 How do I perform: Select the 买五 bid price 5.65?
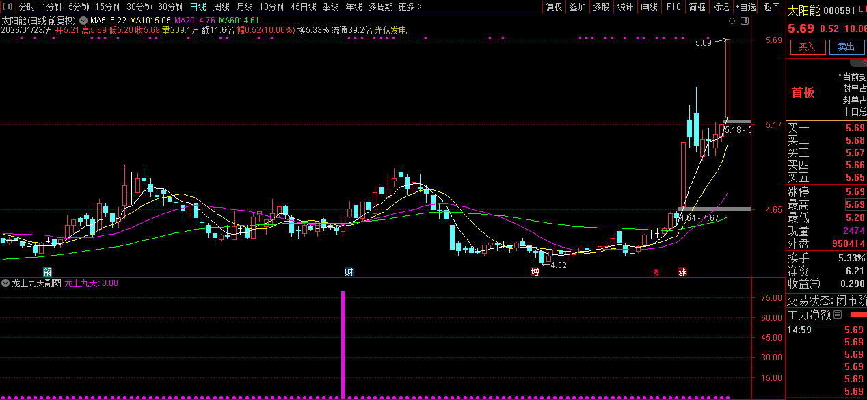(855, 177)
